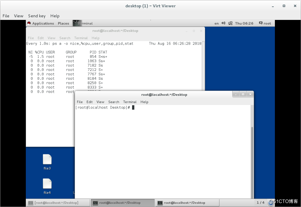The height and width of the screenshot is (207, 301).
Task: Click the 1.5 CPU value
Action: coord(40,57)
